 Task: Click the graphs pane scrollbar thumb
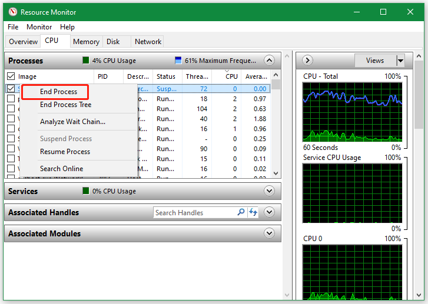(419, 94)
